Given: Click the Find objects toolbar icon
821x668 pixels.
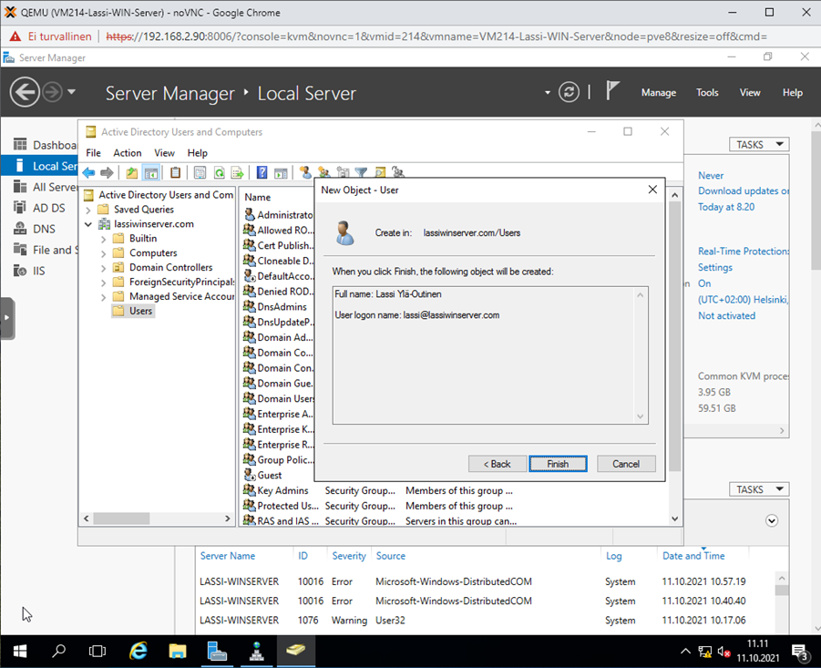Looking at the screenshot, I should click(x=380, y=172).
